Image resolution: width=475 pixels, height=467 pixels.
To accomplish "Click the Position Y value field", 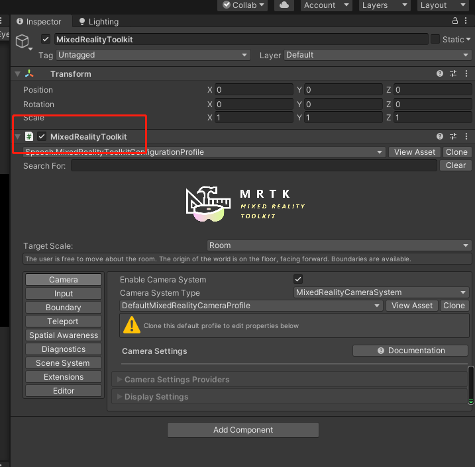I will (343, 89).
